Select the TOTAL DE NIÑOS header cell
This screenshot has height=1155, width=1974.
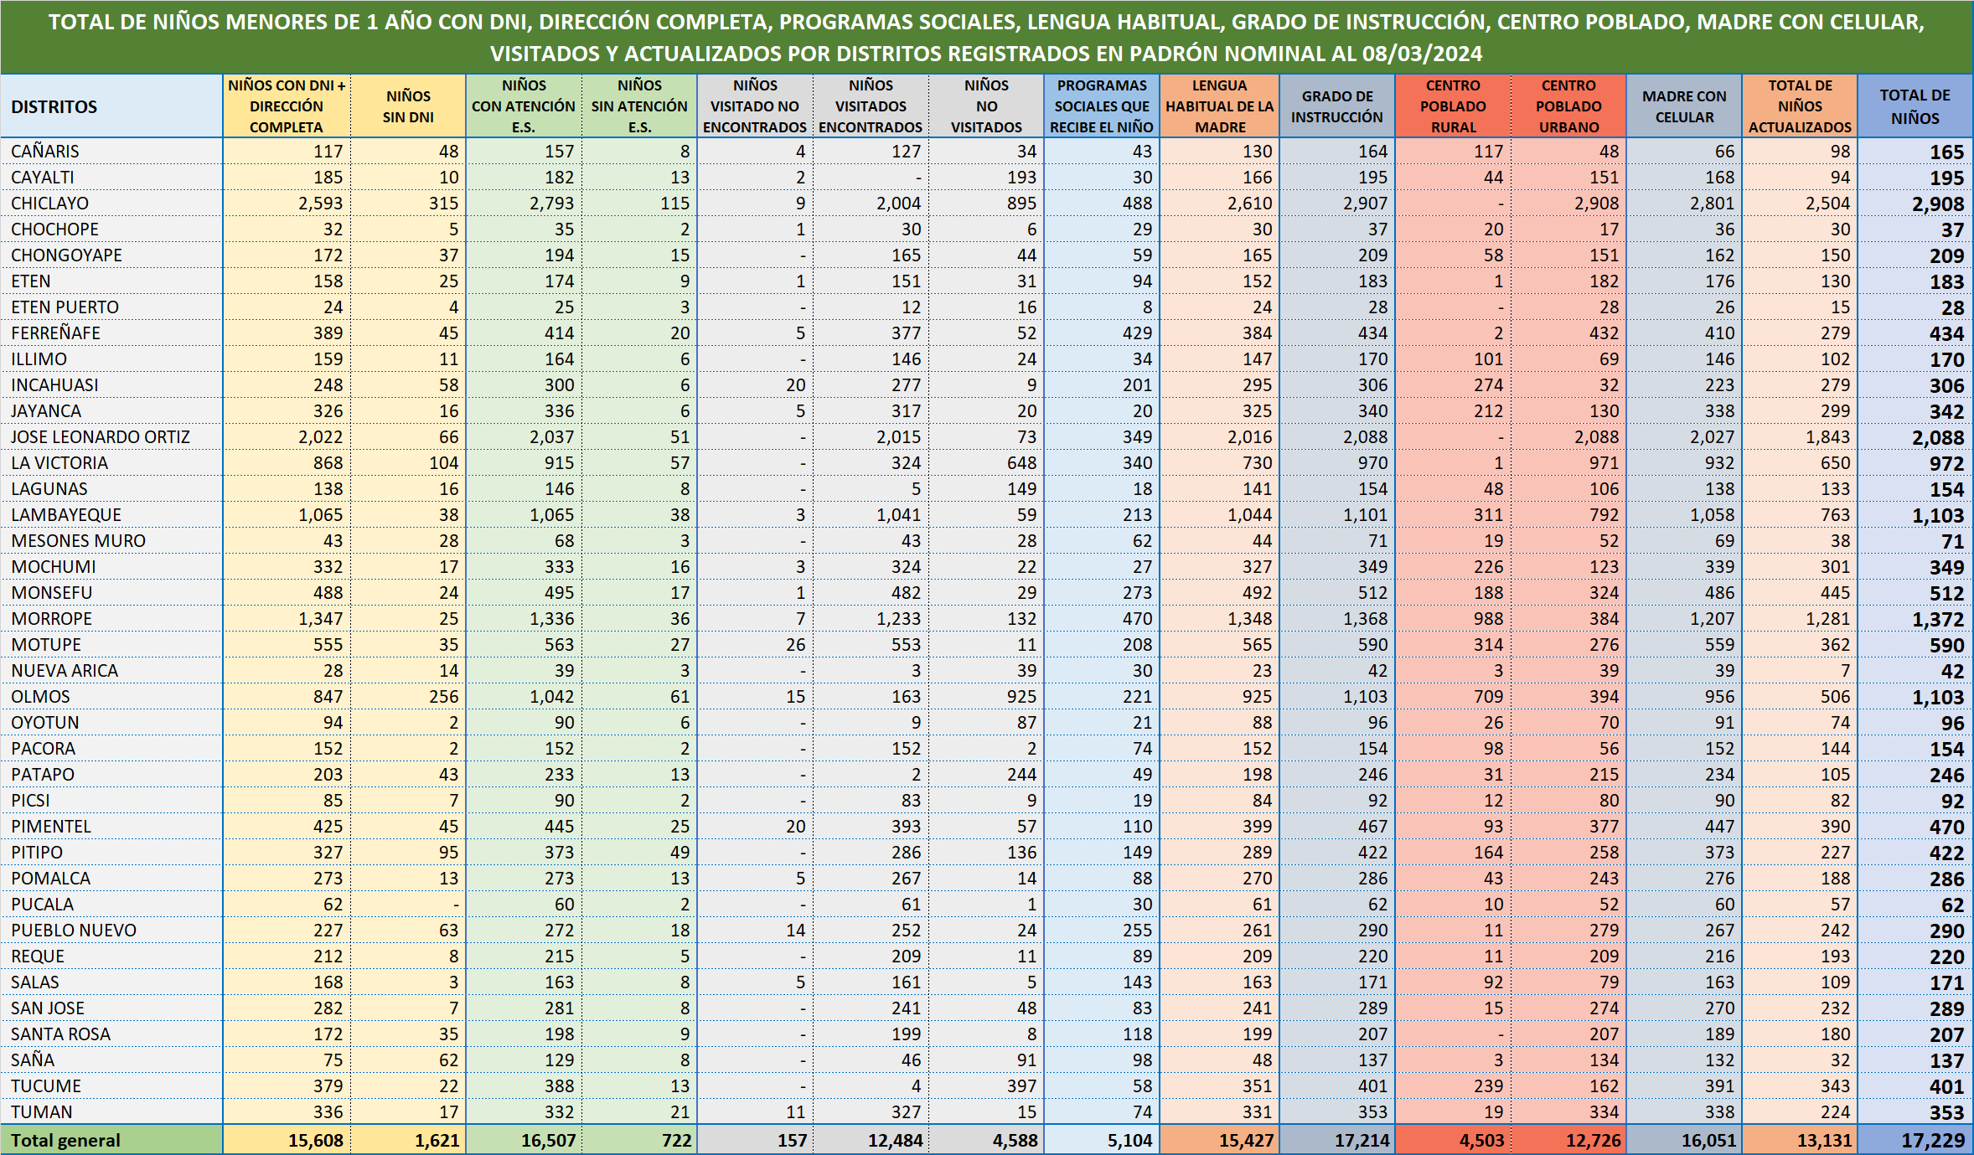tap(1915, 106)
